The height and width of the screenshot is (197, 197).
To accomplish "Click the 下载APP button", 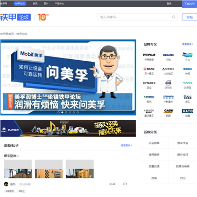I will click(x=189, y=4).
